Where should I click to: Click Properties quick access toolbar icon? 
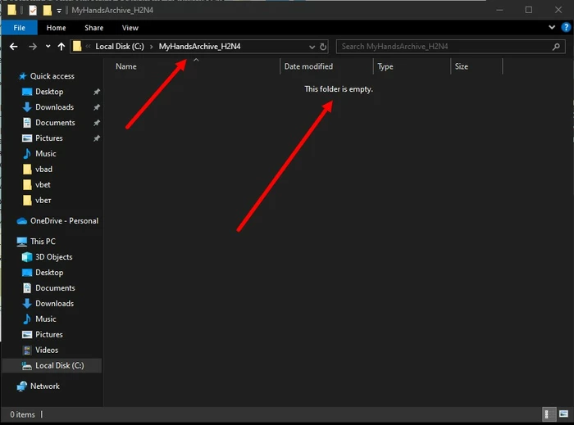pos(33,10)
